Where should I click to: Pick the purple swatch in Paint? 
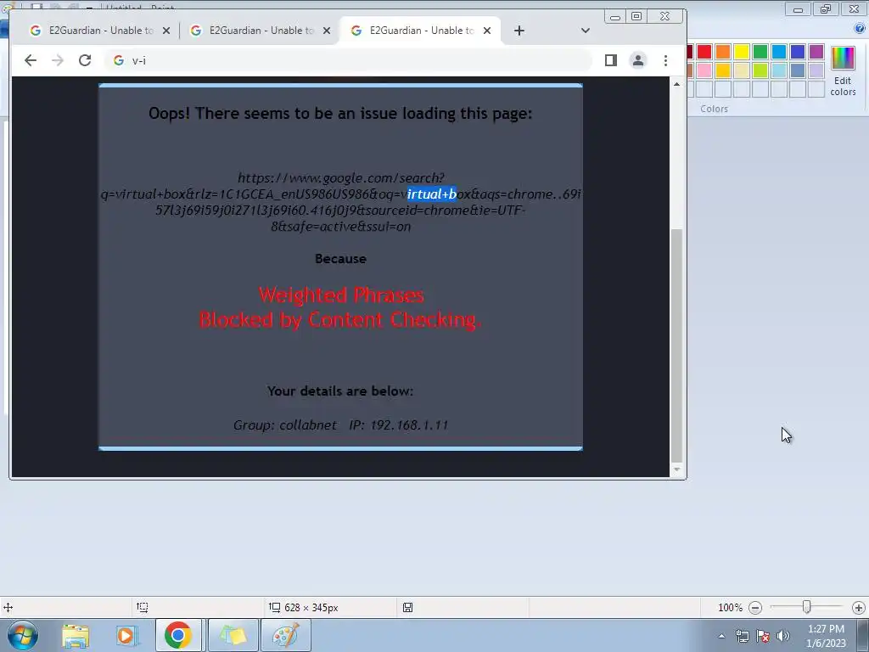[x=816, y=52]
